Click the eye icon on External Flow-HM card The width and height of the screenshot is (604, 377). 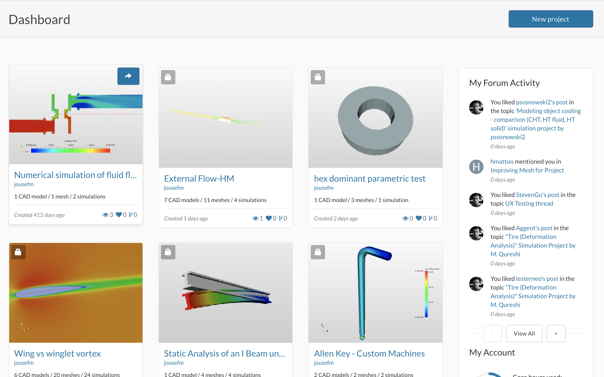point(255,218)
